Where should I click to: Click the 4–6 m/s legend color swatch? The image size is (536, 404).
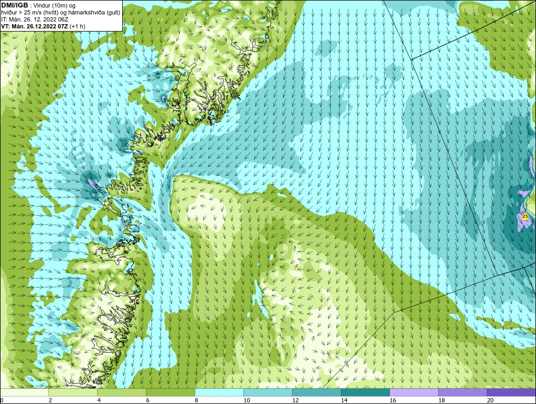[x=122, y=392]
